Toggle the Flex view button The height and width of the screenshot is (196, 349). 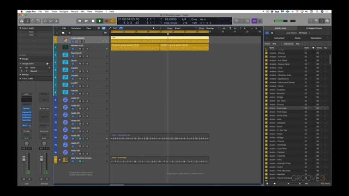click(x=115, y=28)
